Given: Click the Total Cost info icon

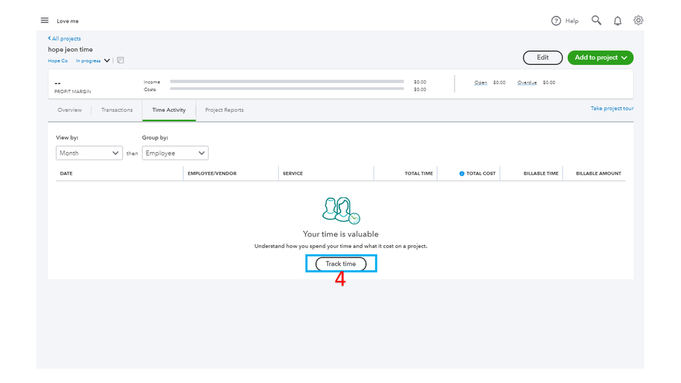Looking at the screenshot, I should pyautogui.click(x=461, y=173).
